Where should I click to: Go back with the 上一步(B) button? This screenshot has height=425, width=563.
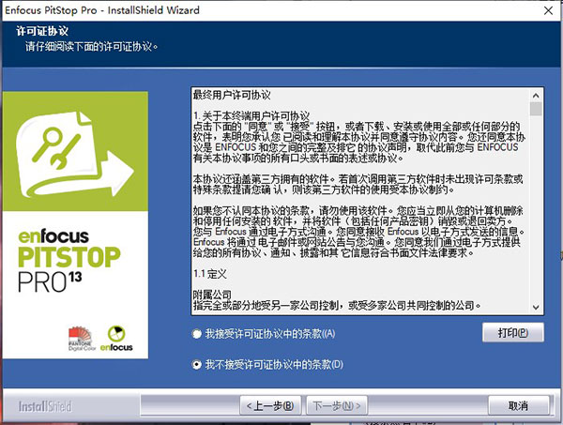[270, 406]
